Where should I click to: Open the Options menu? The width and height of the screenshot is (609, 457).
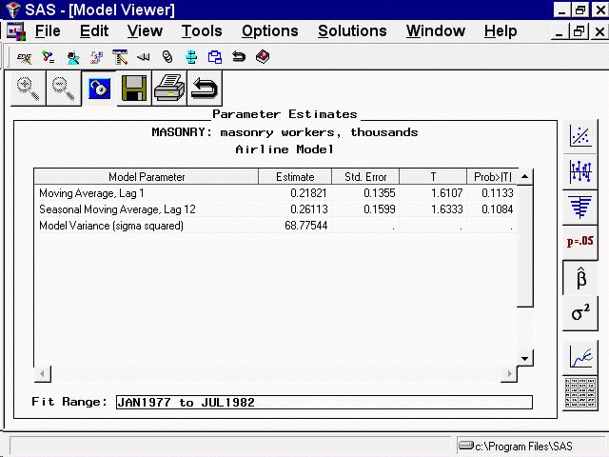(x=270, y=31)
